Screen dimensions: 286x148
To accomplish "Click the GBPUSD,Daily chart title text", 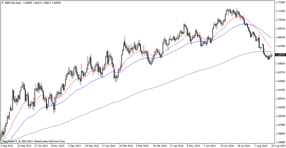I will [13, 3].
